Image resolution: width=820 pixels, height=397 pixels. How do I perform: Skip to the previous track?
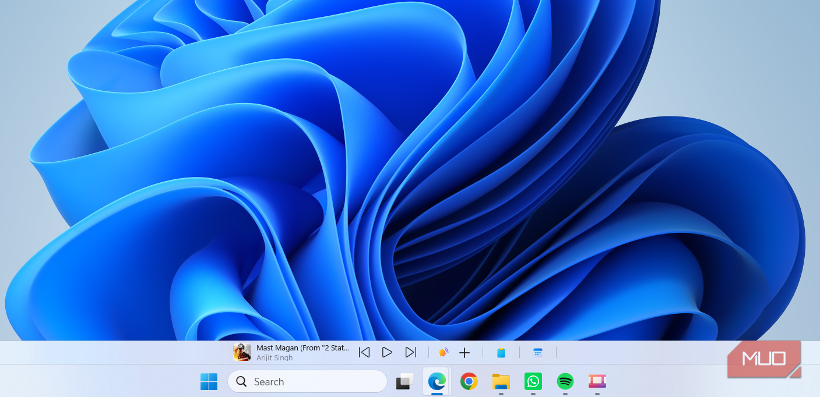[x=364, y=352]
